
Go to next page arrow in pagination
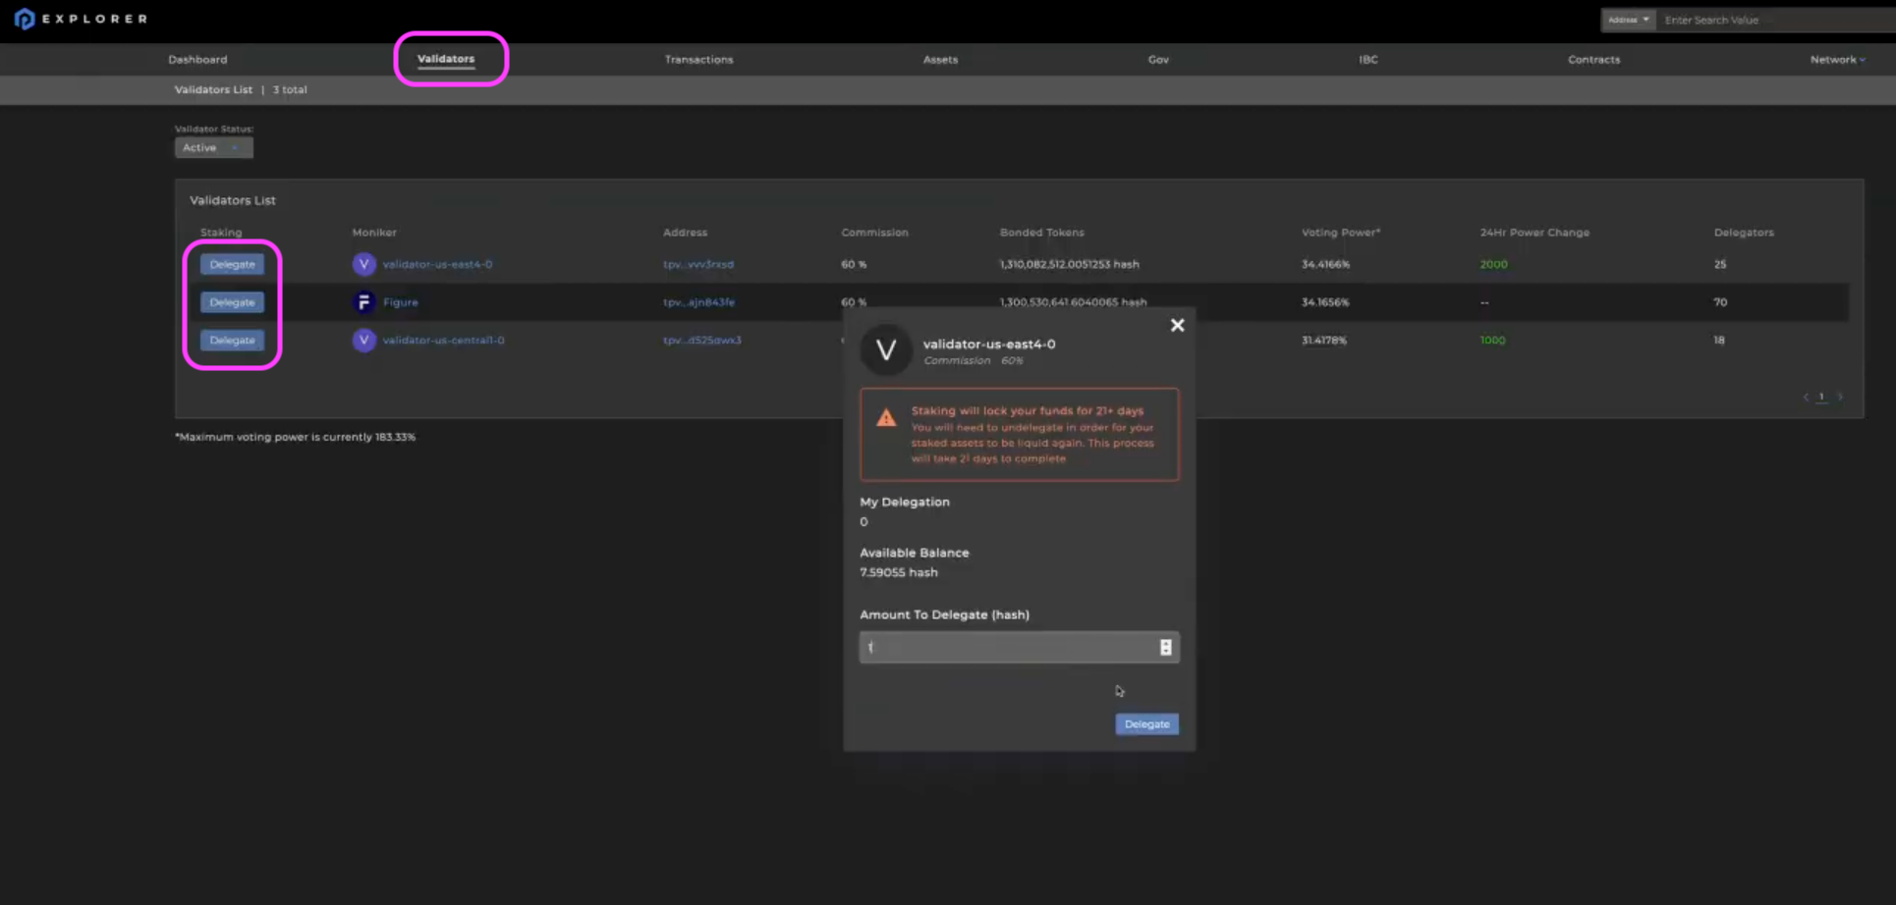point(1840,397)
